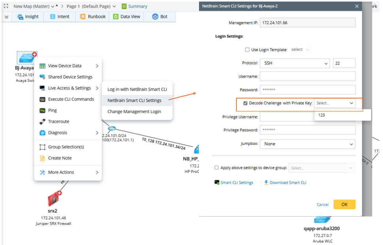Check Apply above settings to device group
Image resolution: width=383 pixels, height=245 pixels.
point(216,168)
